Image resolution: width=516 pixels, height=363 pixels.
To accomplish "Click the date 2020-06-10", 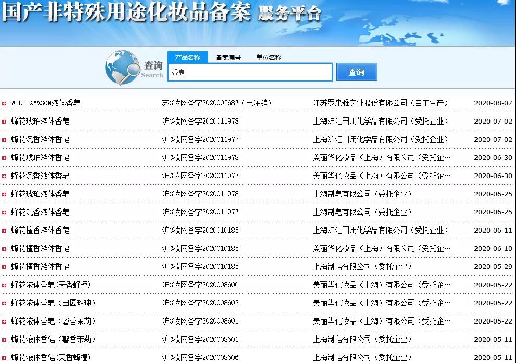I will [493, 249].
